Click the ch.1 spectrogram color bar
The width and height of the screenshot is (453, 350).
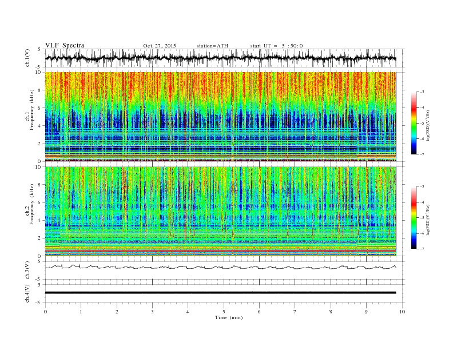coord(414,123)
